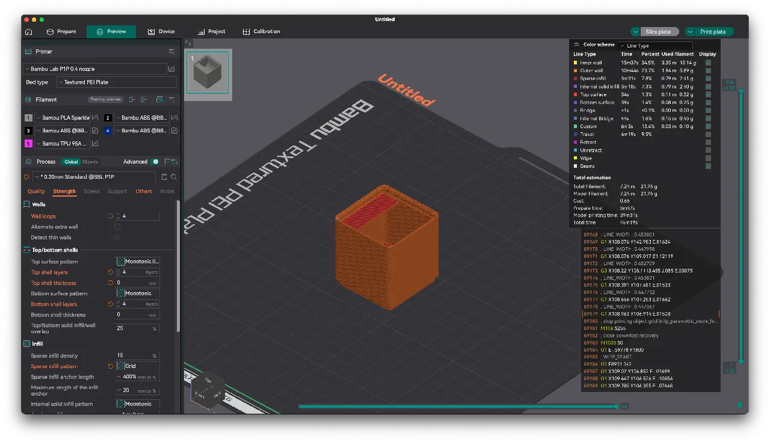Toggle the Advanced mode switch

155,161
